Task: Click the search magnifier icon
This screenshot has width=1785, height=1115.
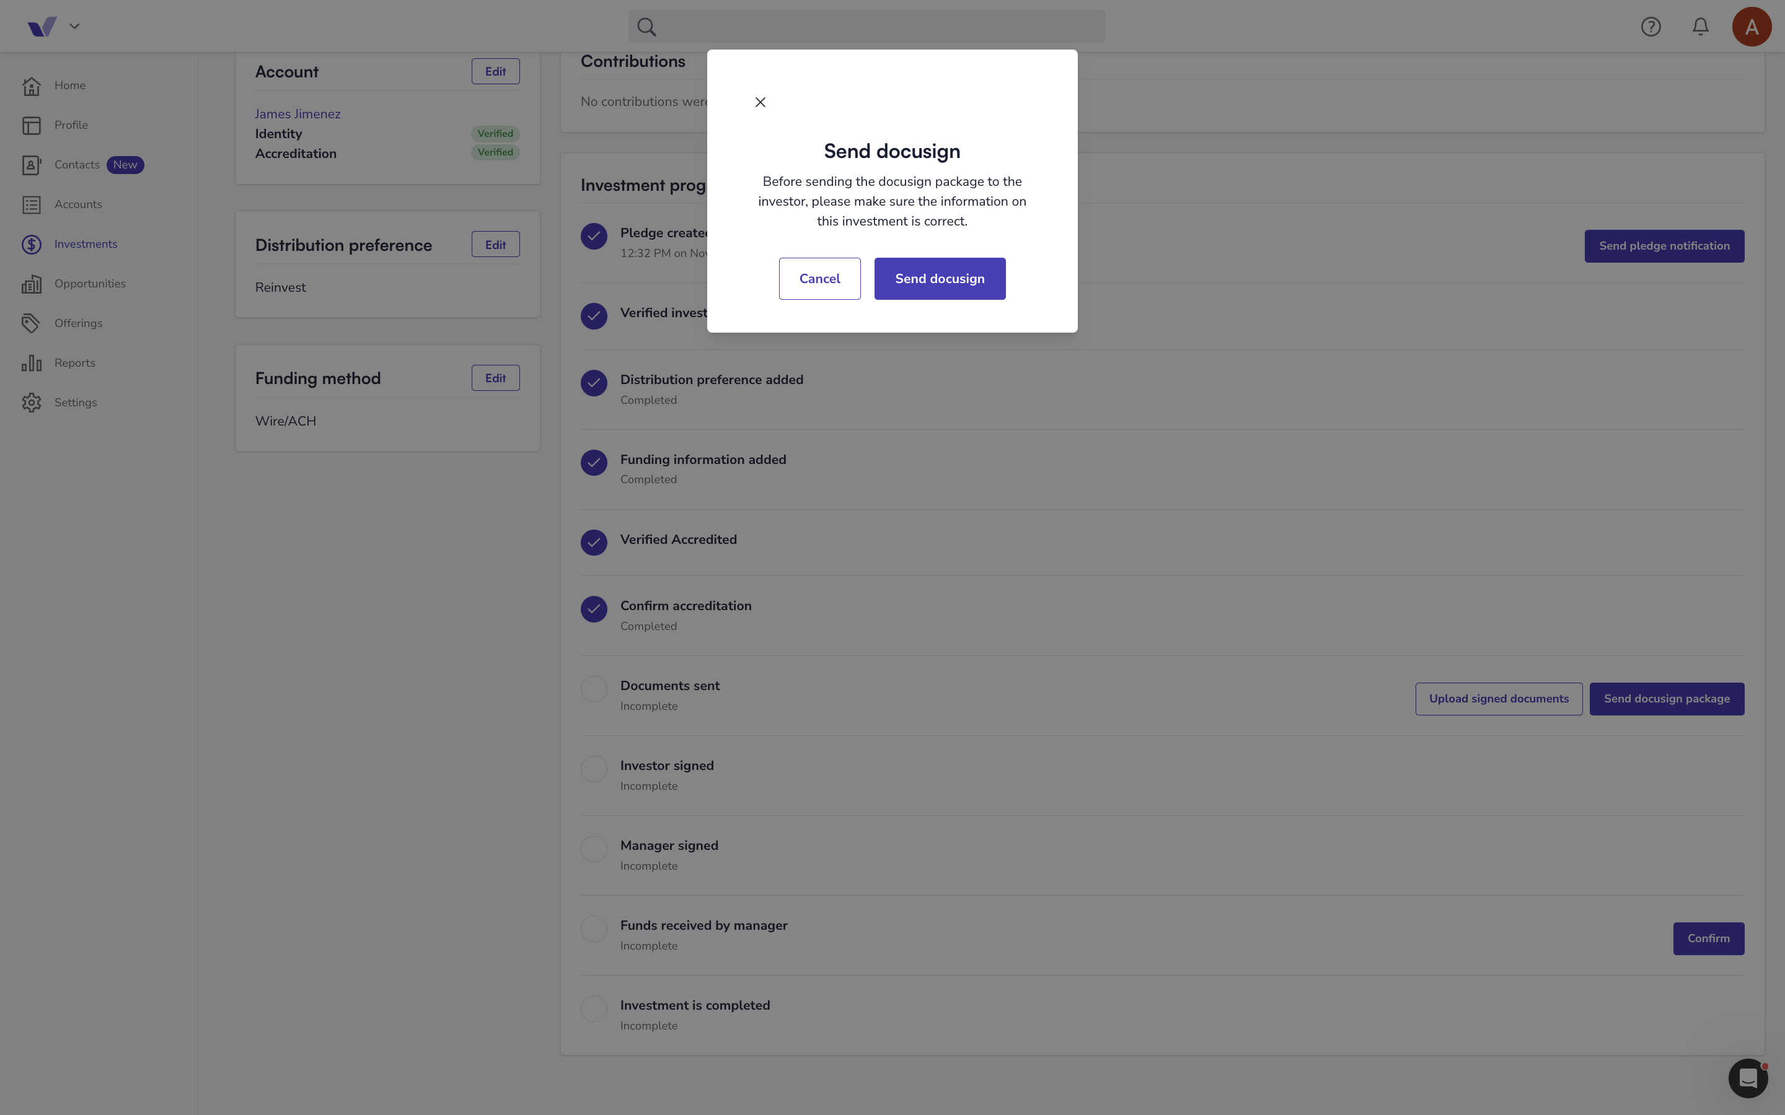Action: [647, 27]
